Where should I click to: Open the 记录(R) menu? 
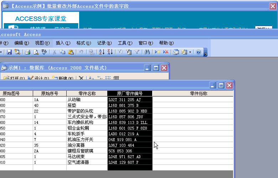[104, 43]
